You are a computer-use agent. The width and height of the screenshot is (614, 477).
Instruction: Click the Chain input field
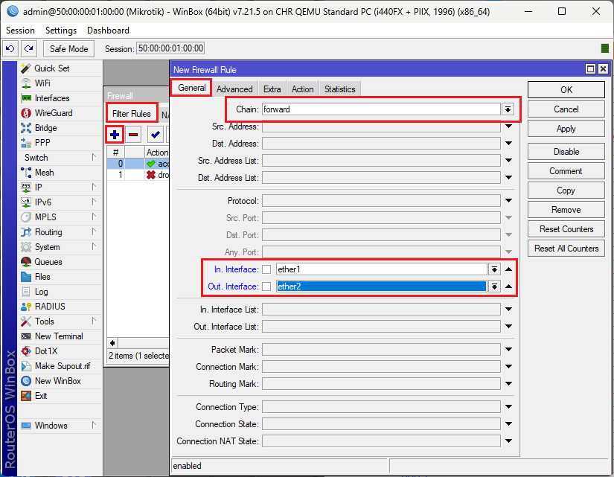click(x=381, y=109)
